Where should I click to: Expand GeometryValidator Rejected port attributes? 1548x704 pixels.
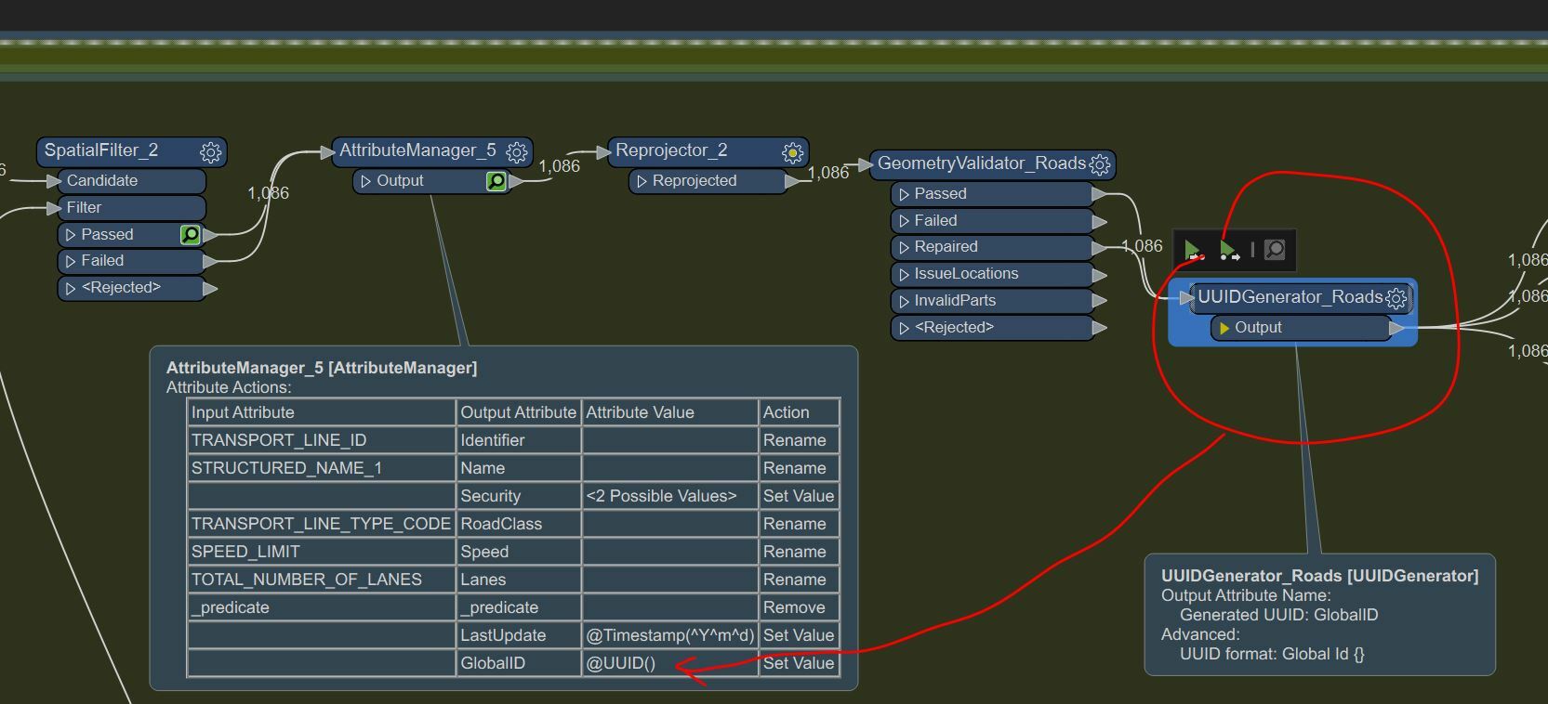tap(904, 328)
